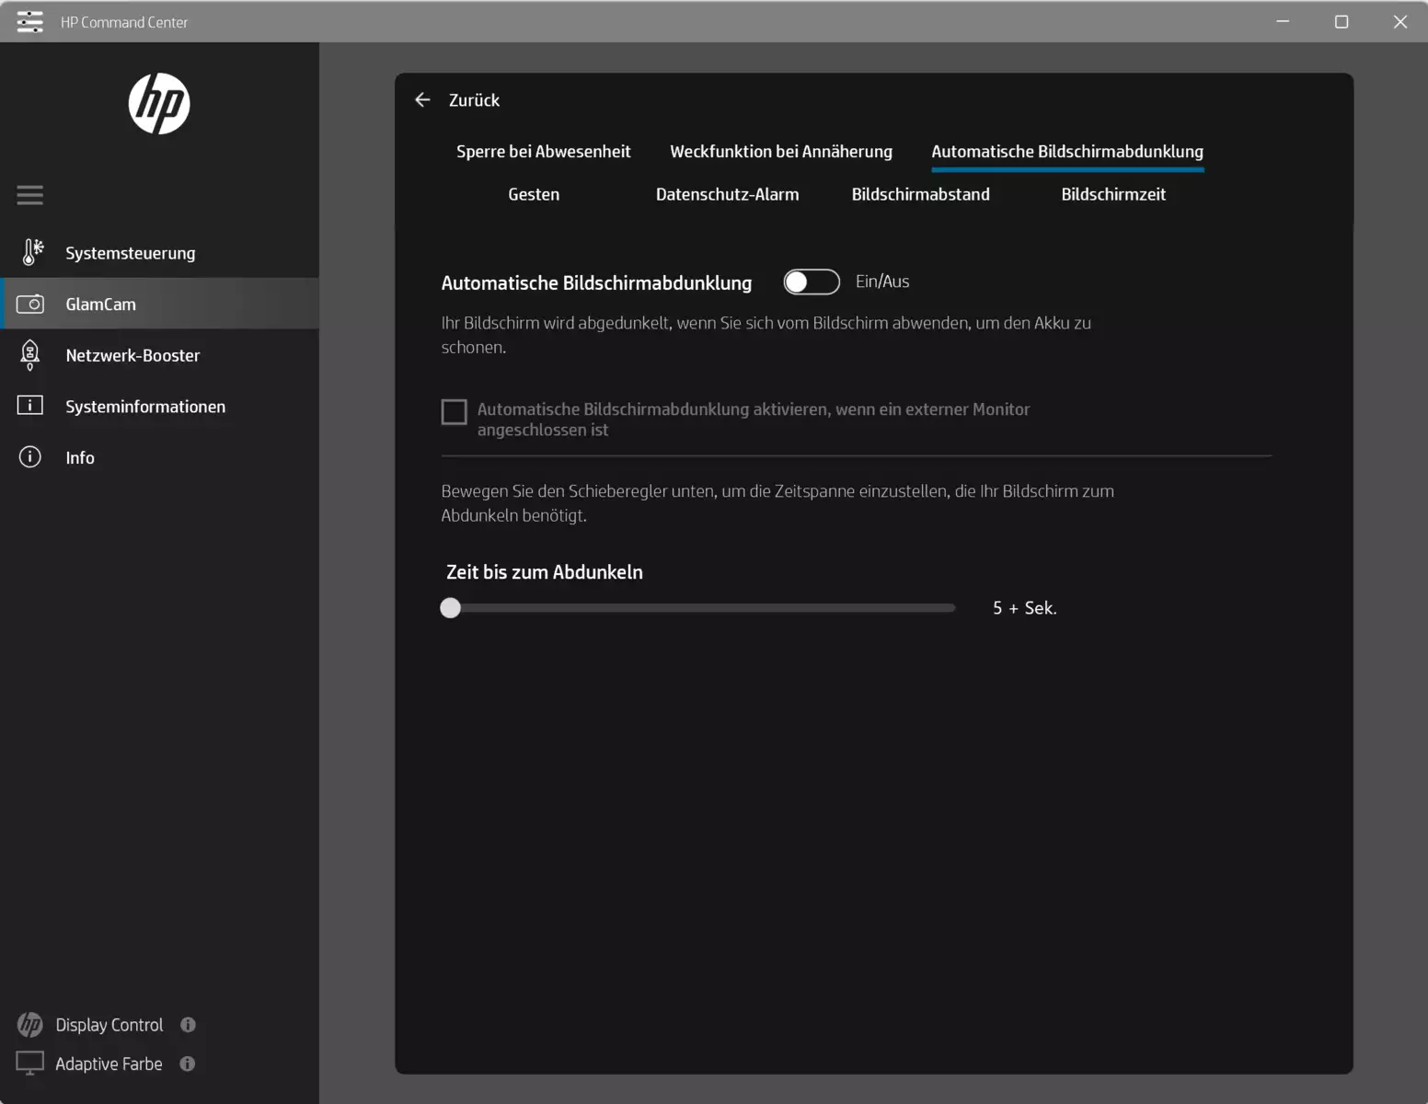Click the Info circle icon
1428x1104 pixels.
pos(30,457)
